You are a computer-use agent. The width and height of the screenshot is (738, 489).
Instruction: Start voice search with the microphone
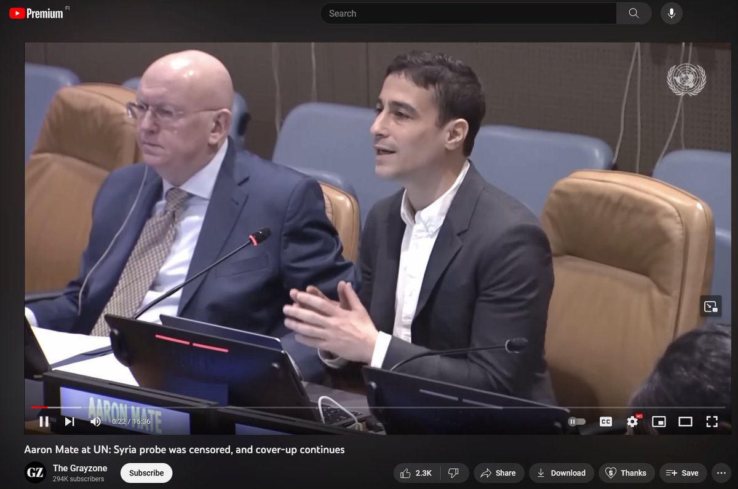tap(672, 14)
